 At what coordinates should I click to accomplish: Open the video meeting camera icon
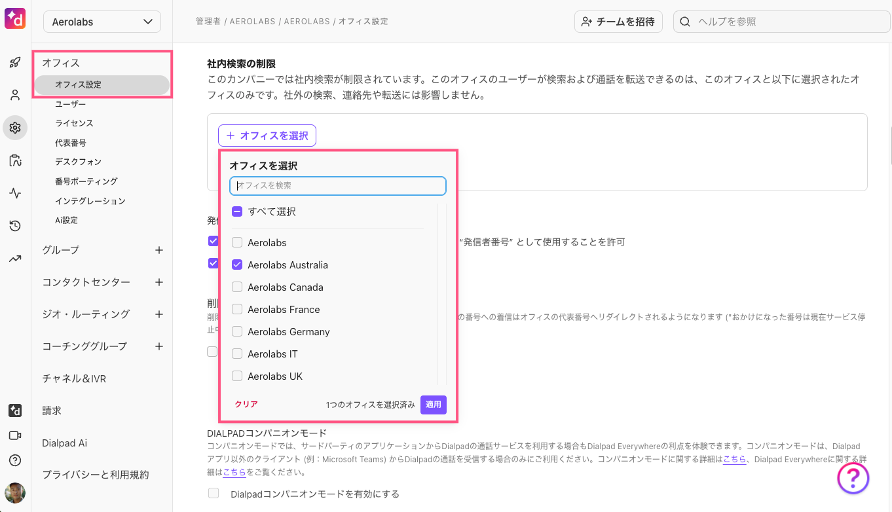pyautogui.click(x=15, y=435)
